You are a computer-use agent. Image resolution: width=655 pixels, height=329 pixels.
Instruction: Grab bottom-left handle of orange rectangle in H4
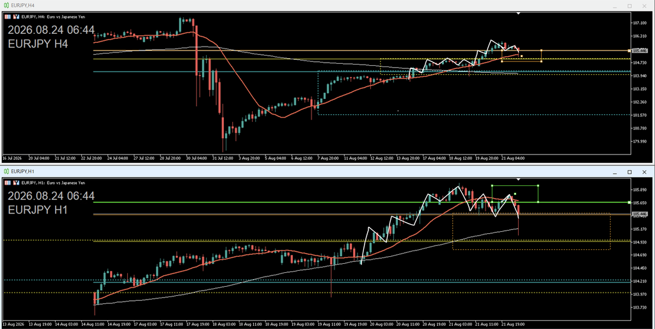click(x=501, y=61)
